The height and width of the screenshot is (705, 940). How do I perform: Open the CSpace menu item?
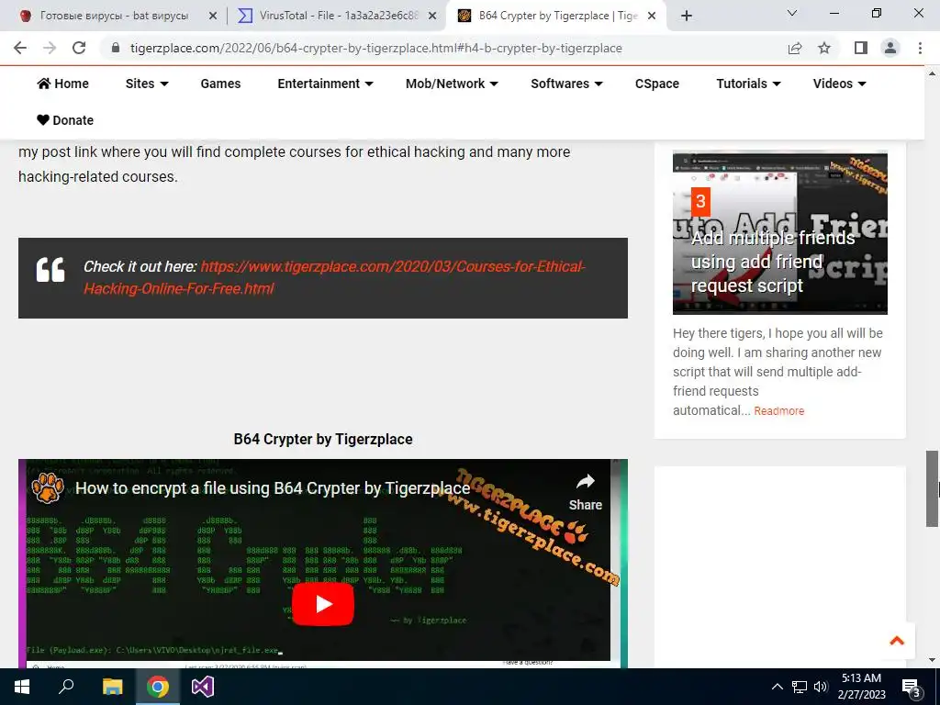[657, 84]
